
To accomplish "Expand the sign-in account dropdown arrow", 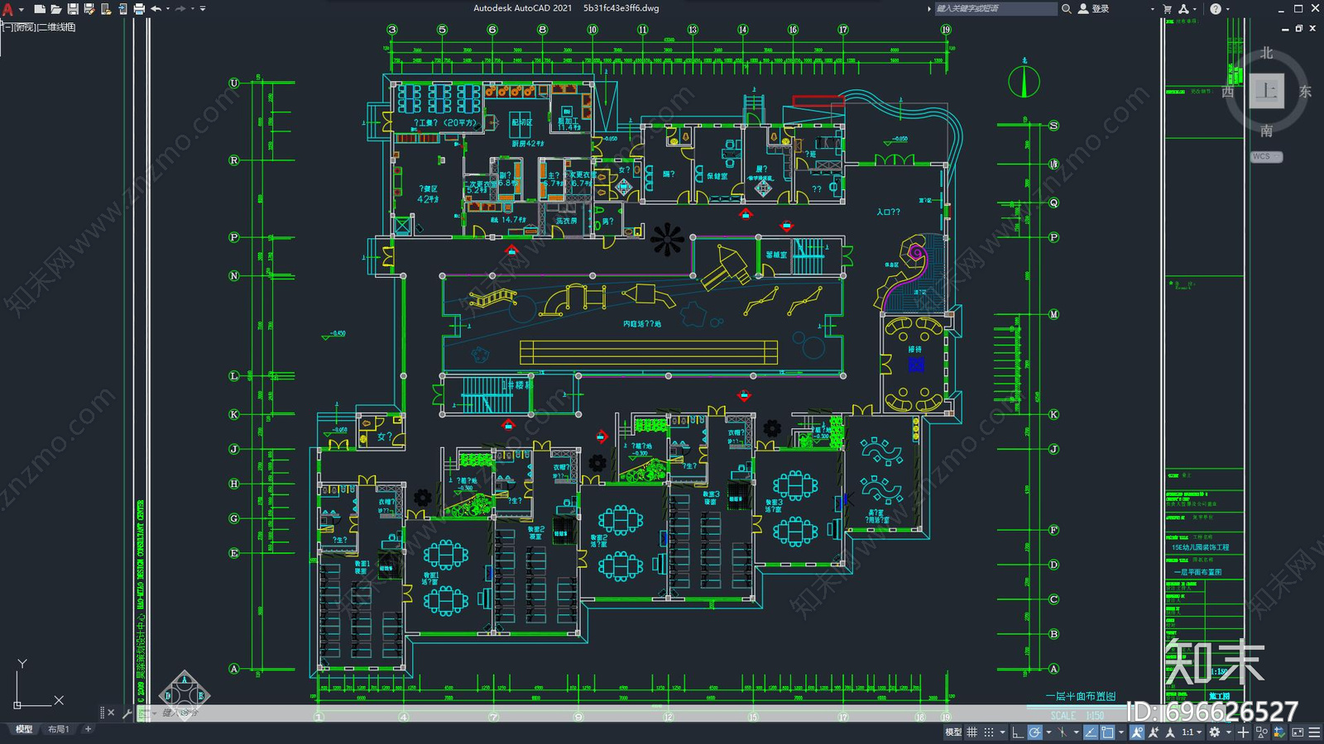I will [x=1152, y=9].
